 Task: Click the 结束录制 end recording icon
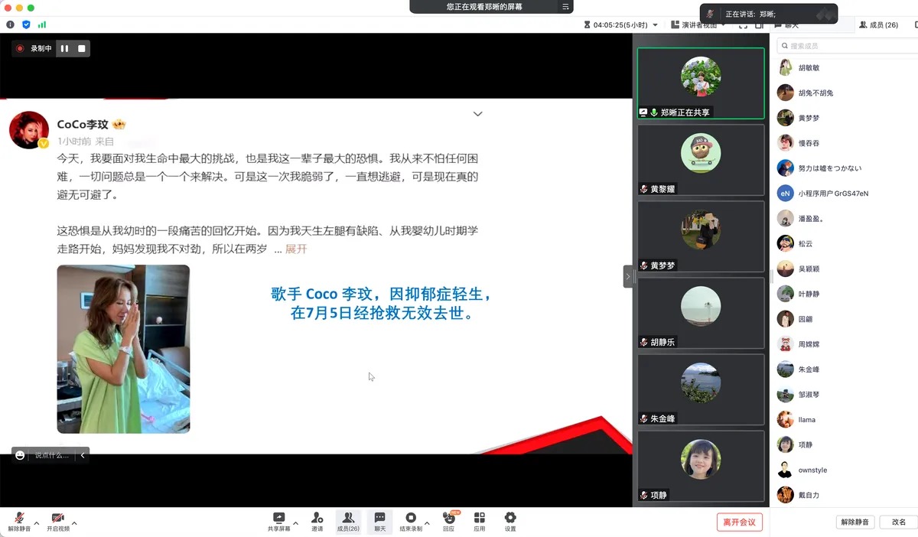coord(411,519)
